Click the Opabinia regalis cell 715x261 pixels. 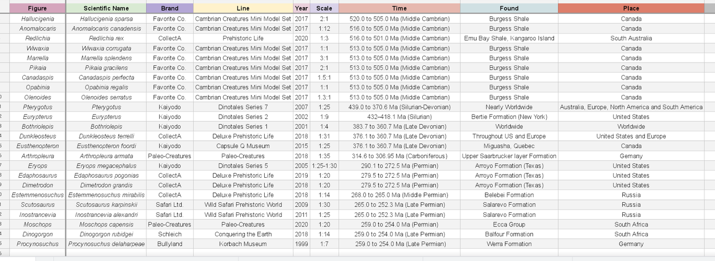(106, 87)
